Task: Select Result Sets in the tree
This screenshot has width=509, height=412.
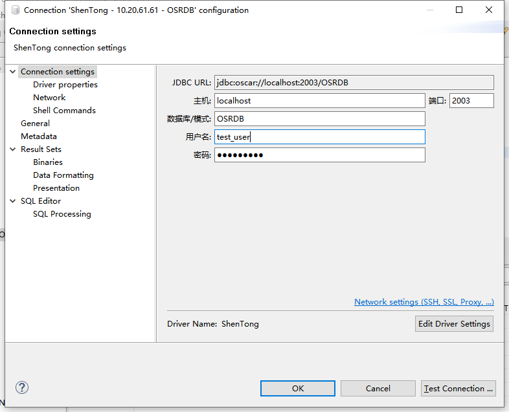Action: point(41,149)
